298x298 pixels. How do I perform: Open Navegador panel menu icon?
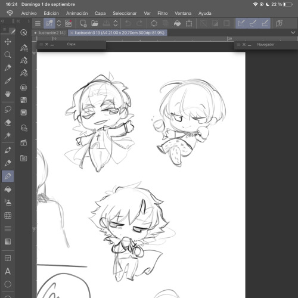(239, 45)
